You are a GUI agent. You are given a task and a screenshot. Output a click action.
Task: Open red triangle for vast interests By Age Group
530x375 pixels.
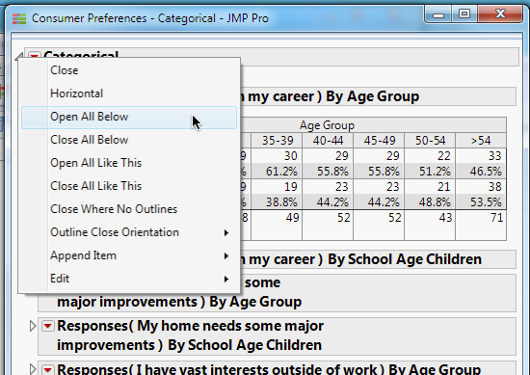tap(47, 369)
